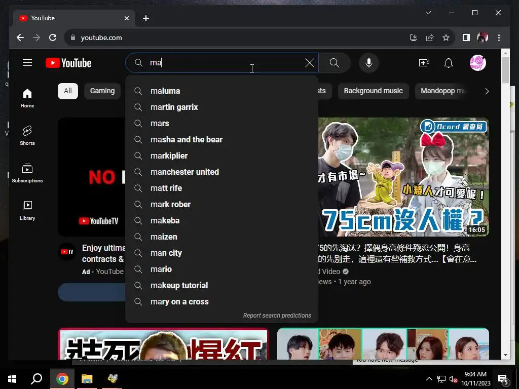Open Shorts in sidebar
Viewport: 519px width, 389px height.
click(27, 136)
